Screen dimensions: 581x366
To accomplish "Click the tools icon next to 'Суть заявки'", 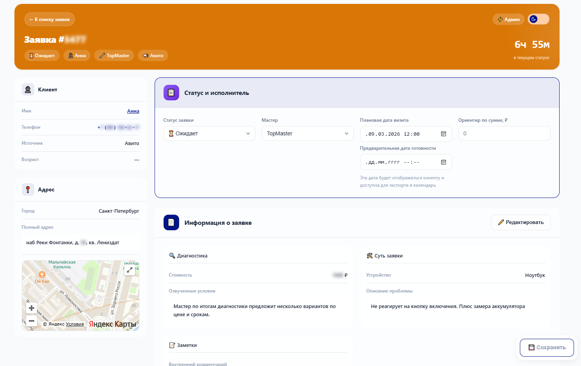I will tap(370, 256).
